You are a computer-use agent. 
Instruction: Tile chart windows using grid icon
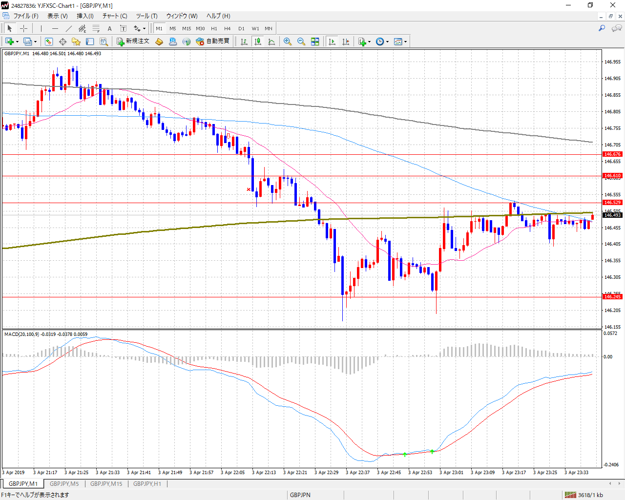(x=315, y=42)
